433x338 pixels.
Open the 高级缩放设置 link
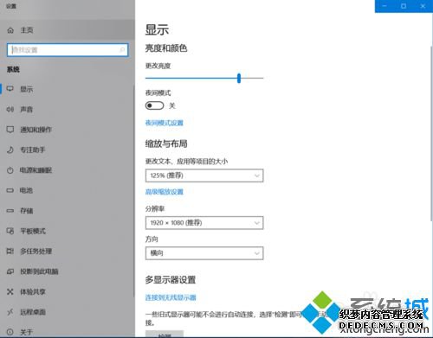(165, 192)
